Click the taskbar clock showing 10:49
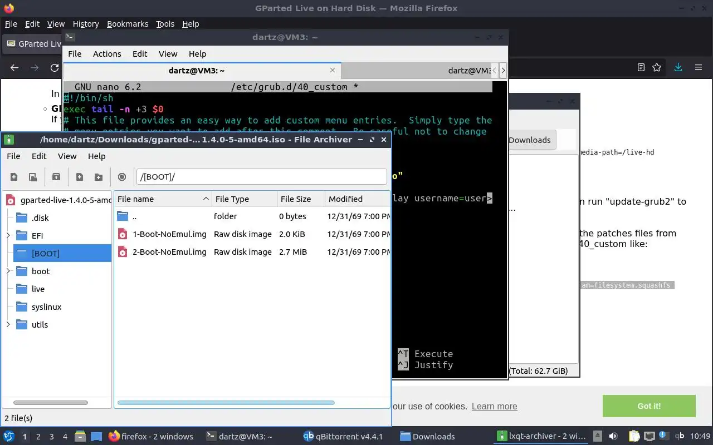Viewport: 713px width, 445px height. [701, 436]
